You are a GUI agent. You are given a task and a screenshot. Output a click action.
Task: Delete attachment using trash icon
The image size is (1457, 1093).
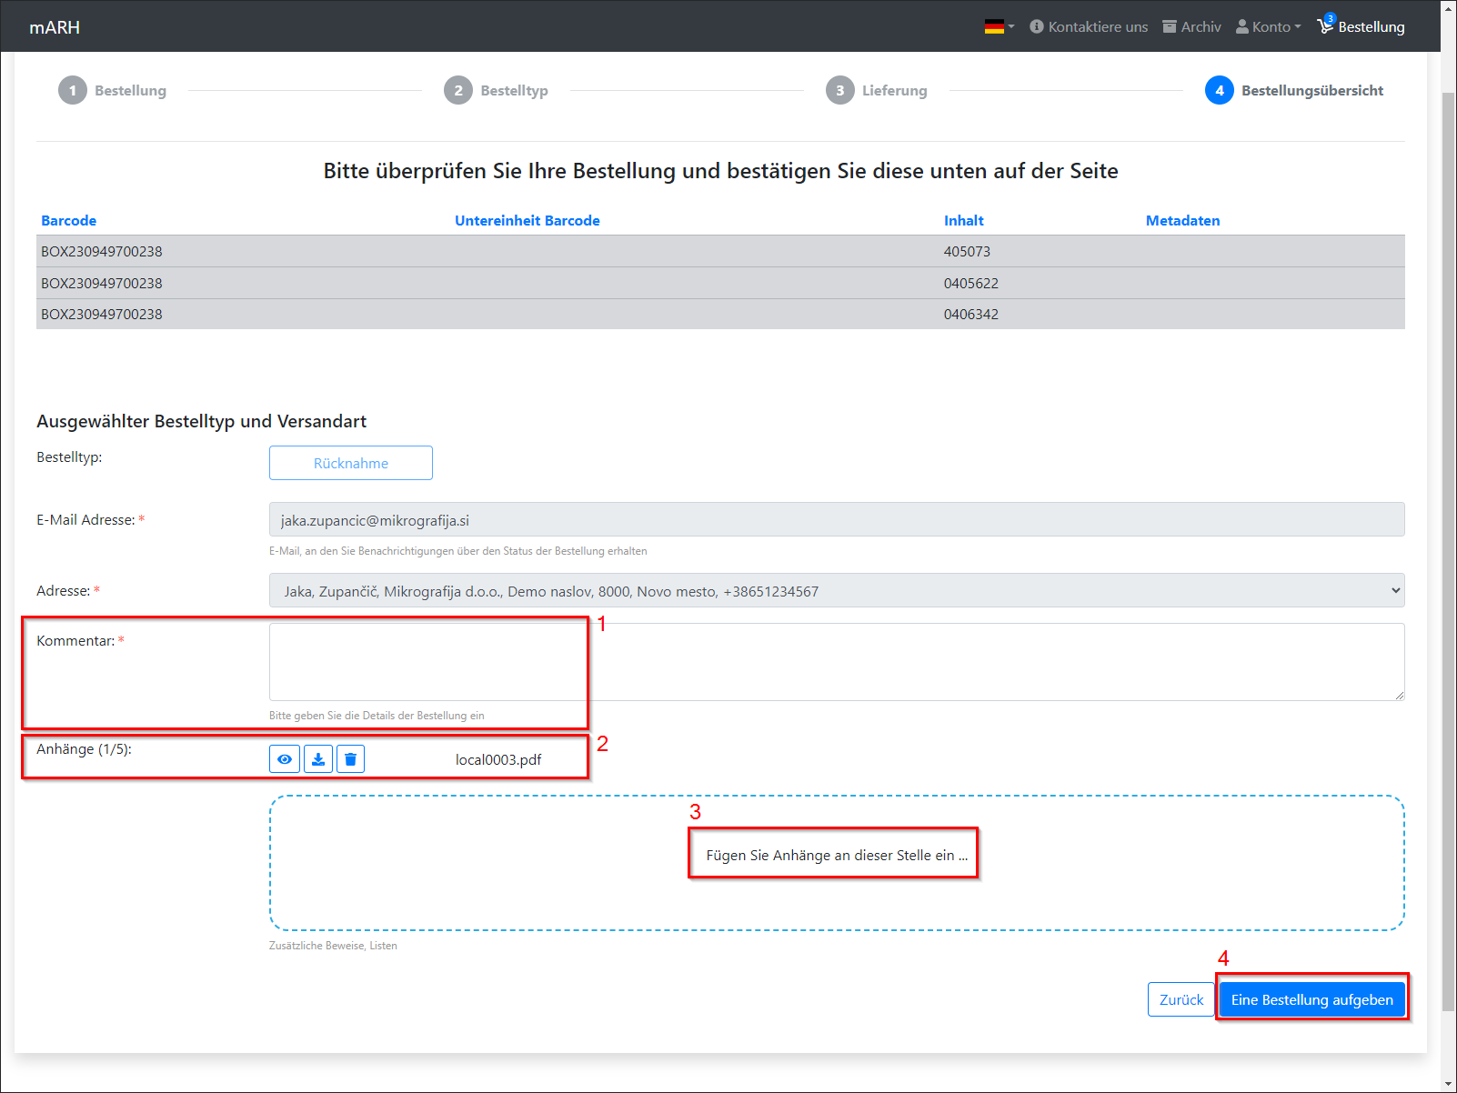coord(350,759)
